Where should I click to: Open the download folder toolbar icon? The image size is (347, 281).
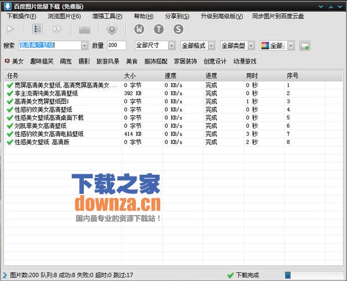click(x=85, y=29)
